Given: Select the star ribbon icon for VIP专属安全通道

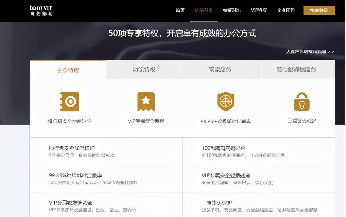Looking at the screenshot, I should coord(146,101).
